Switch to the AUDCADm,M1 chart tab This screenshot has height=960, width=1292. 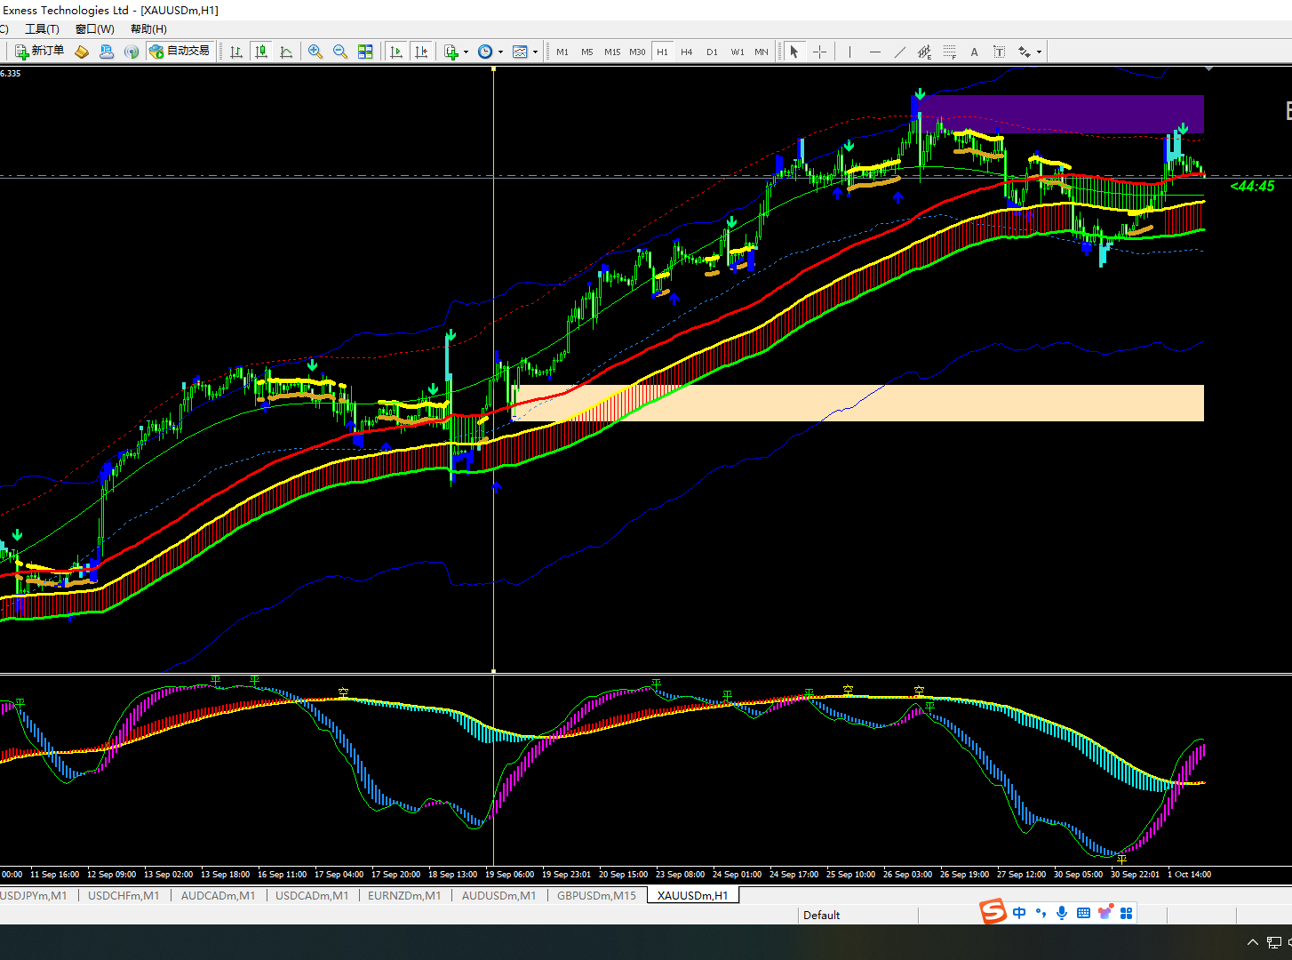point(218,895)
